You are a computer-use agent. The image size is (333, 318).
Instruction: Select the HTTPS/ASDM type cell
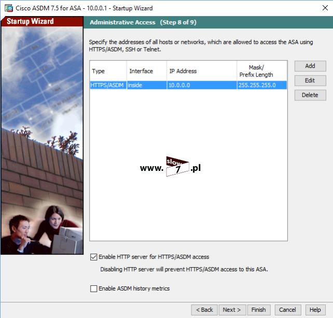tap(108, 85)
